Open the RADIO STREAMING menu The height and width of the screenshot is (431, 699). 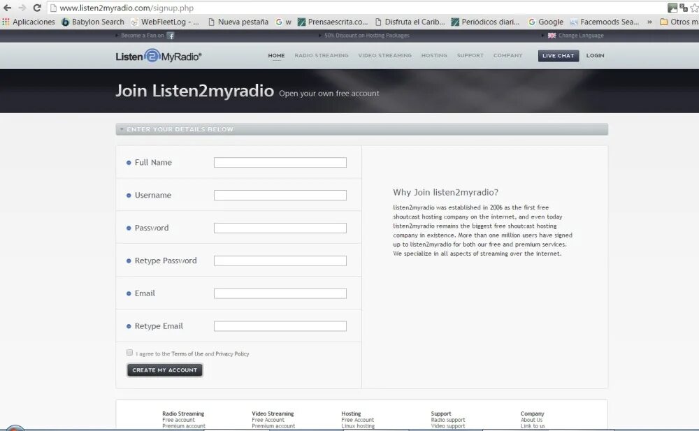(x=322, y=56)
